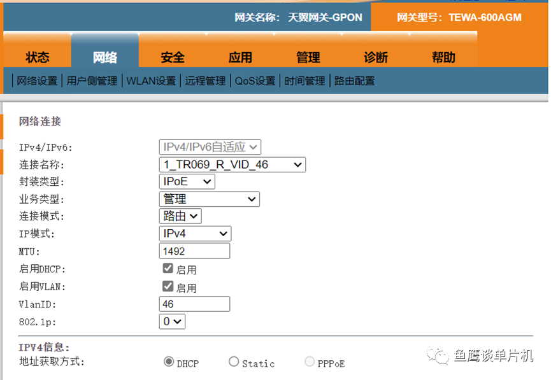Expand the IPv4/IPv6自适应 dropdown
Viewport: 551px width, 380px height.
210,147
